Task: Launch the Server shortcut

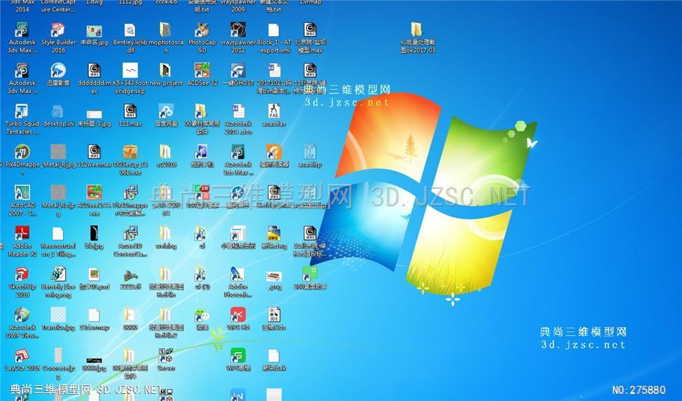Action: tap(166, 355)
